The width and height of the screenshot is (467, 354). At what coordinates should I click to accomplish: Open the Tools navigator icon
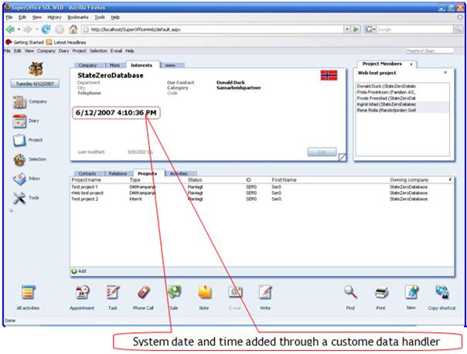coord(19,198)
